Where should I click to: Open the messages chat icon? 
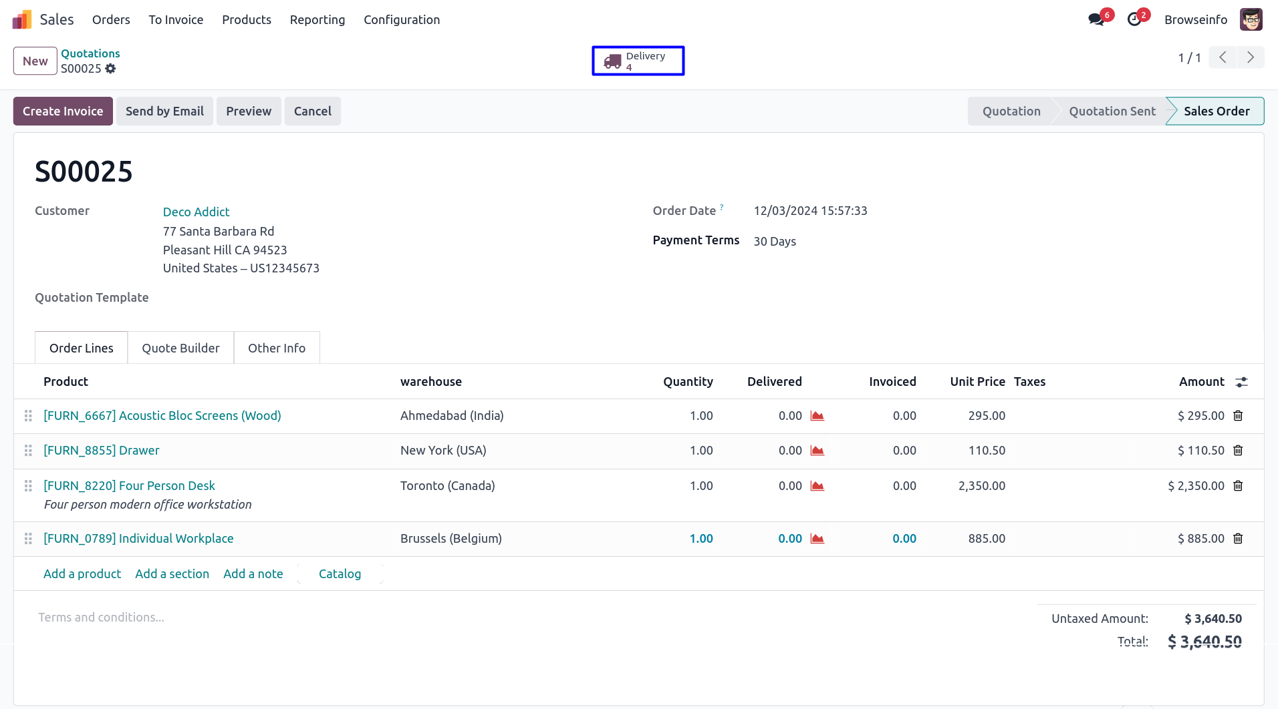pos(1096,19)
